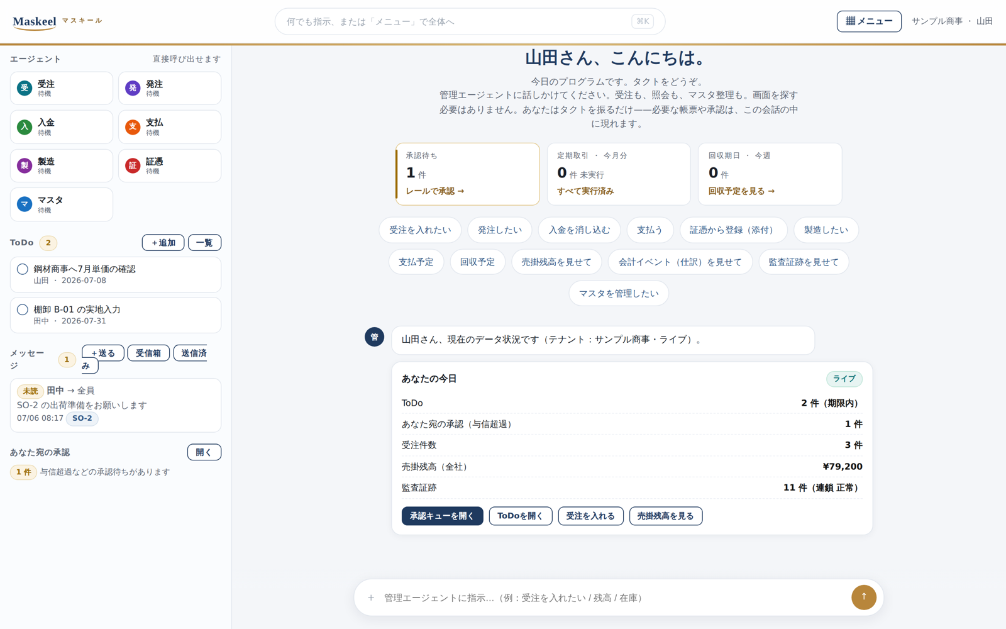Screen dimensions: 1006x629
Task: Select the 回収予定 chip
Action: coord(477,262)
